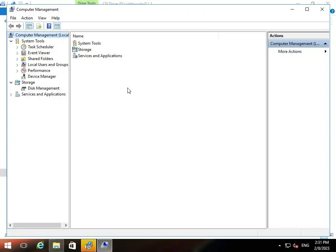Screen dimensions: 336x252
Task: Select Computer Management (Local) label in tree
Action: [42, 35]
